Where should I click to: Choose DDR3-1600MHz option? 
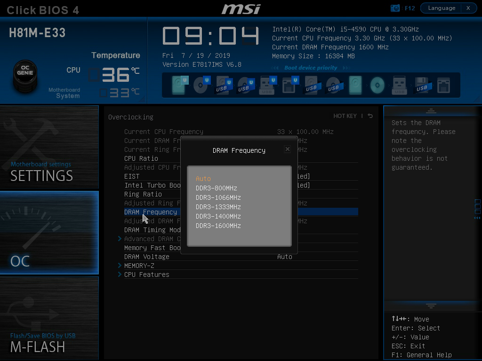click(218, 226)
